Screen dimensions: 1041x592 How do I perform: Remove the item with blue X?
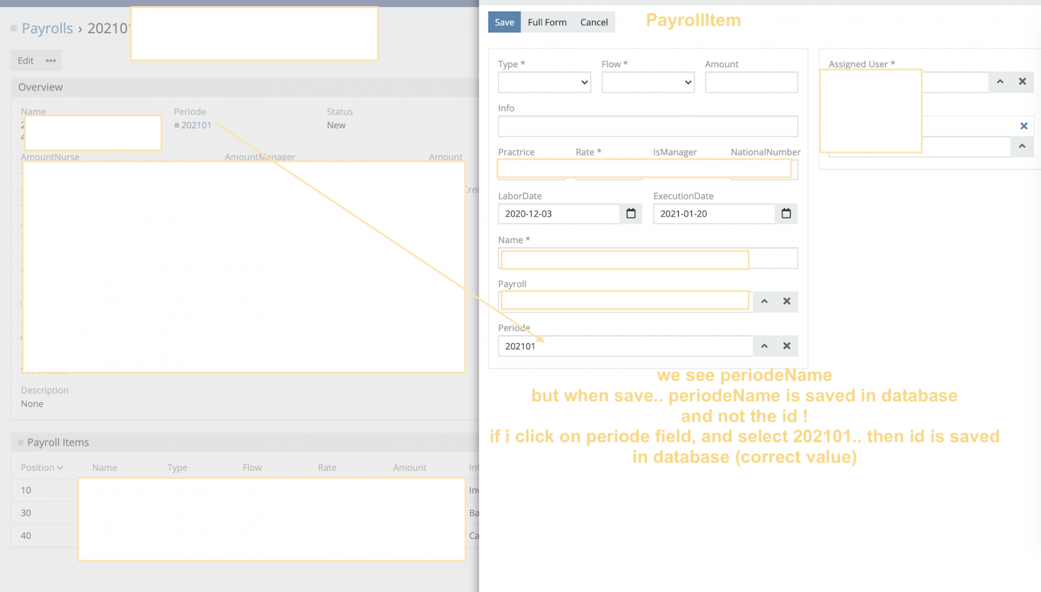[x=1023, y=126]
